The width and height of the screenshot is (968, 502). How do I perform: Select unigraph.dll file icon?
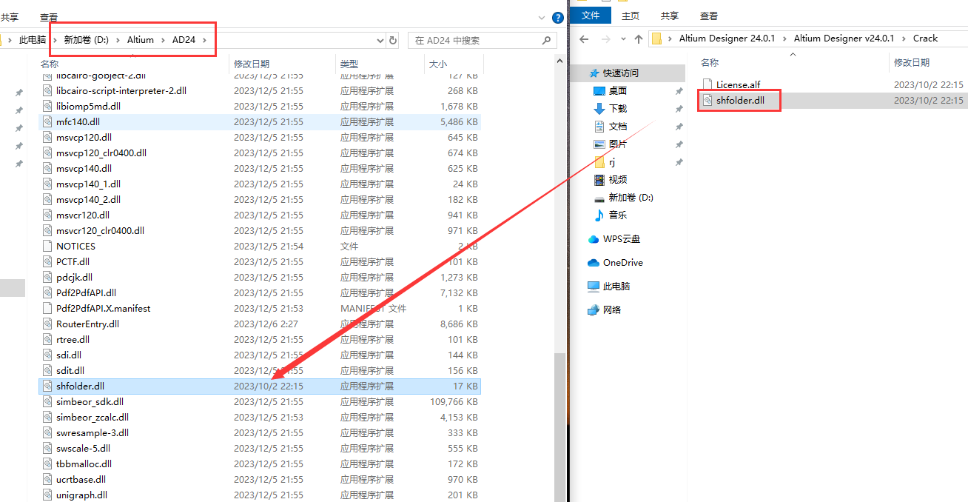[47, 495]
